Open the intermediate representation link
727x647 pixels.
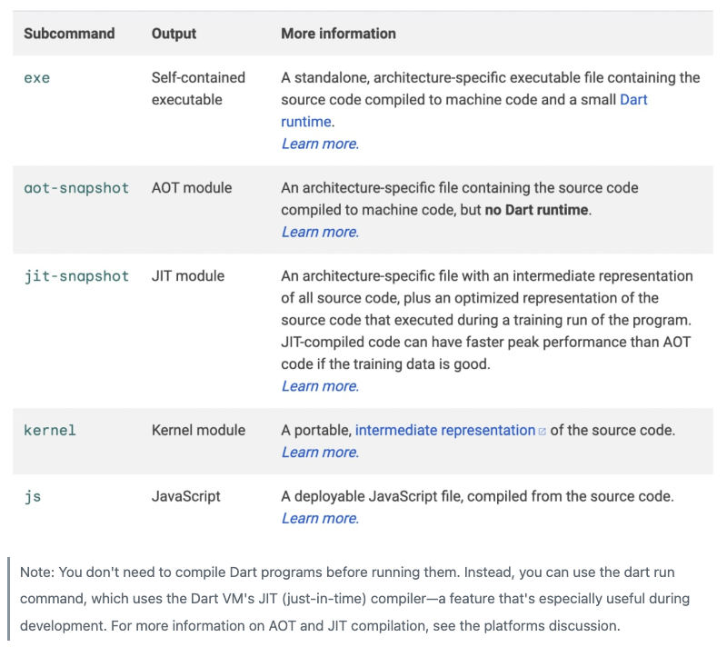coord(444,430)
